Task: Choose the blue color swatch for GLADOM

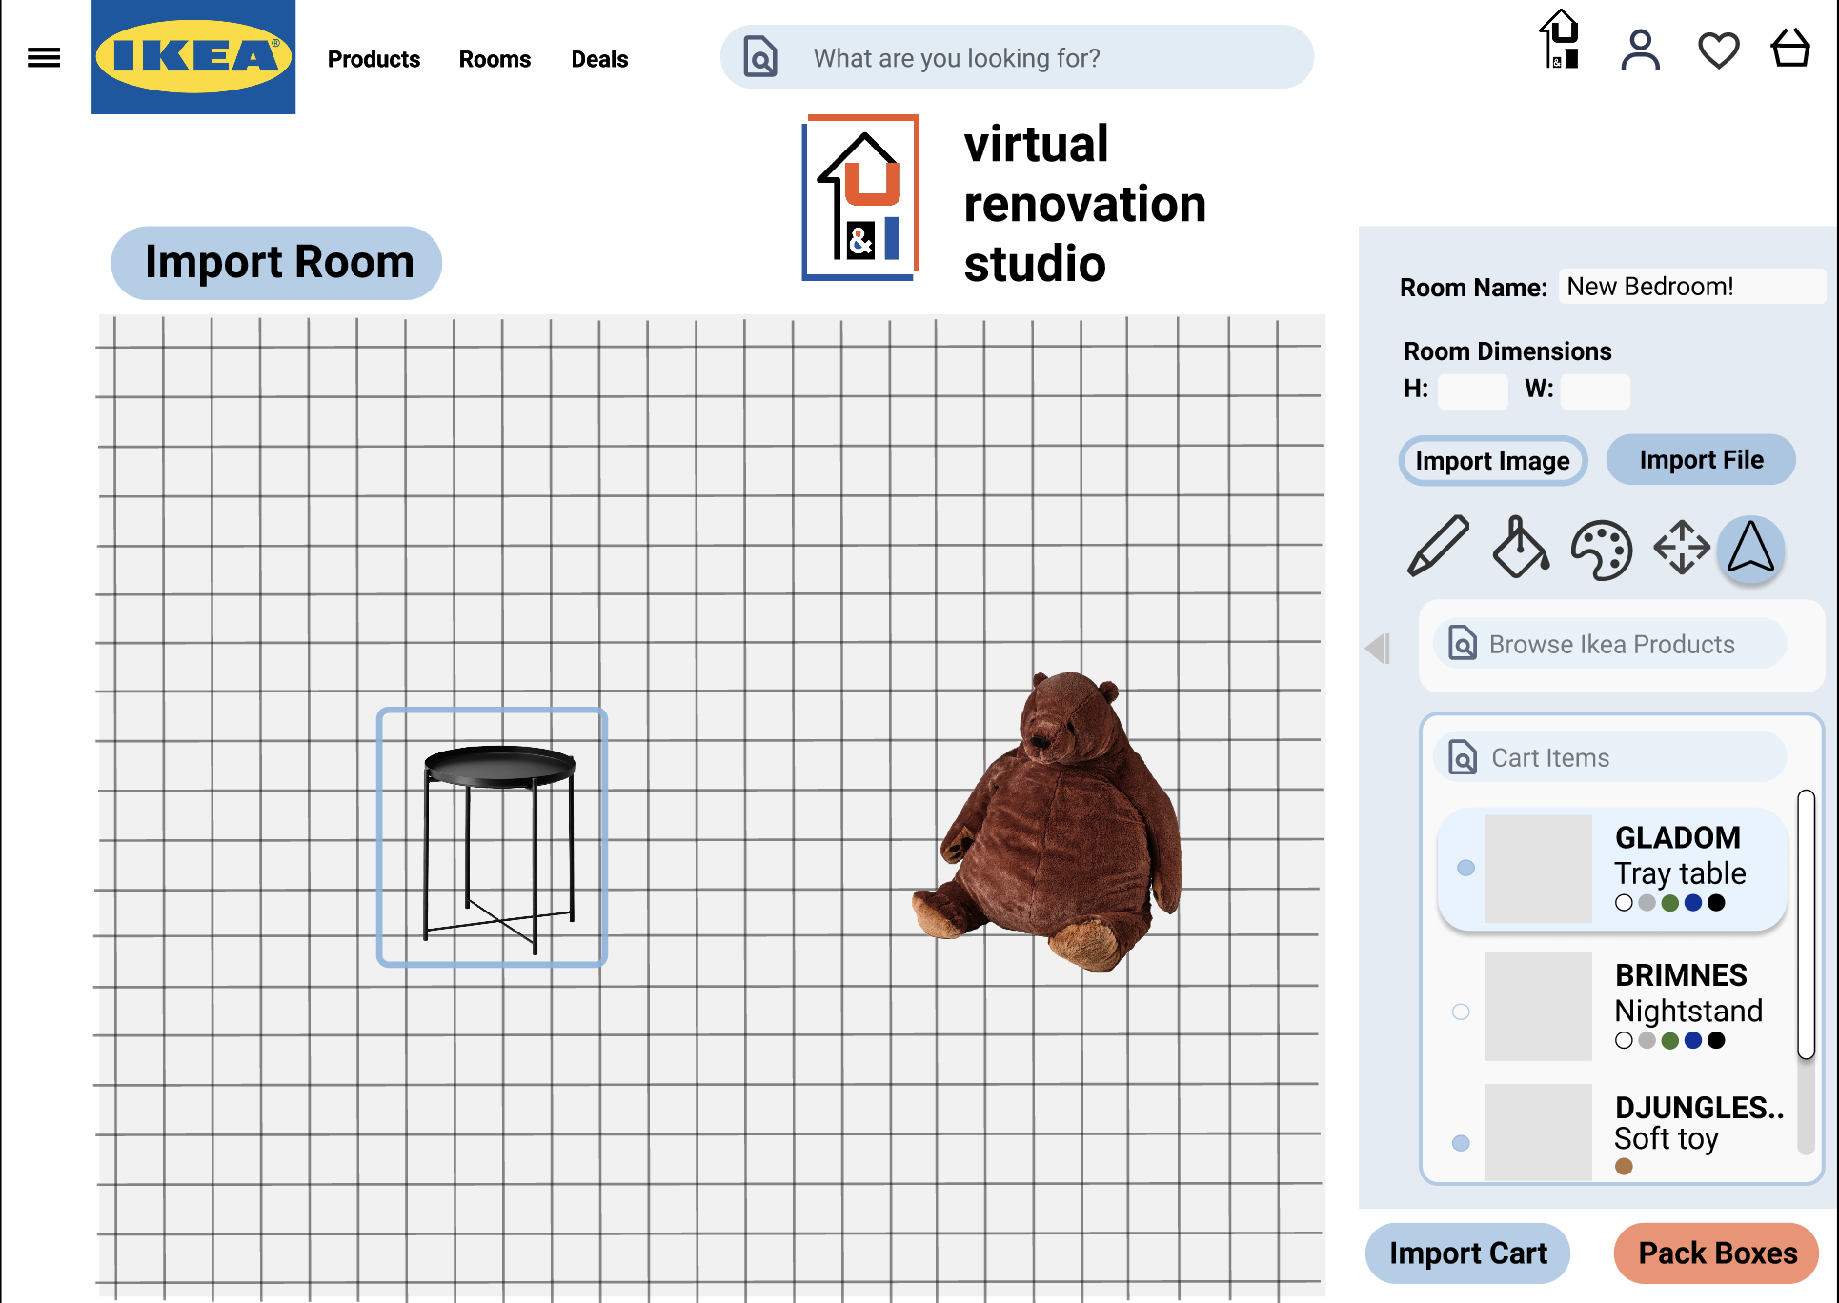Action: pyautogui.click(x=1693, y=903)
